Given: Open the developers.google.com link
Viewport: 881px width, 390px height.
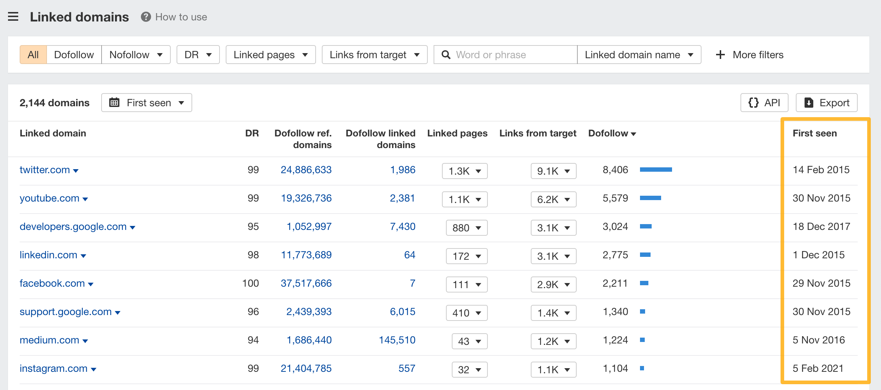Looking at the screenshot, I should 73,226.
